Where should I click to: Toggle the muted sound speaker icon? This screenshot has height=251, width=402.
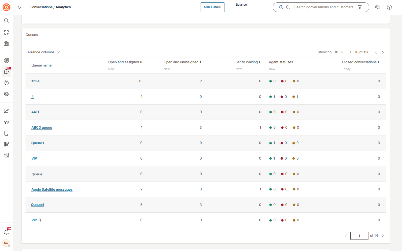[378, 7]
